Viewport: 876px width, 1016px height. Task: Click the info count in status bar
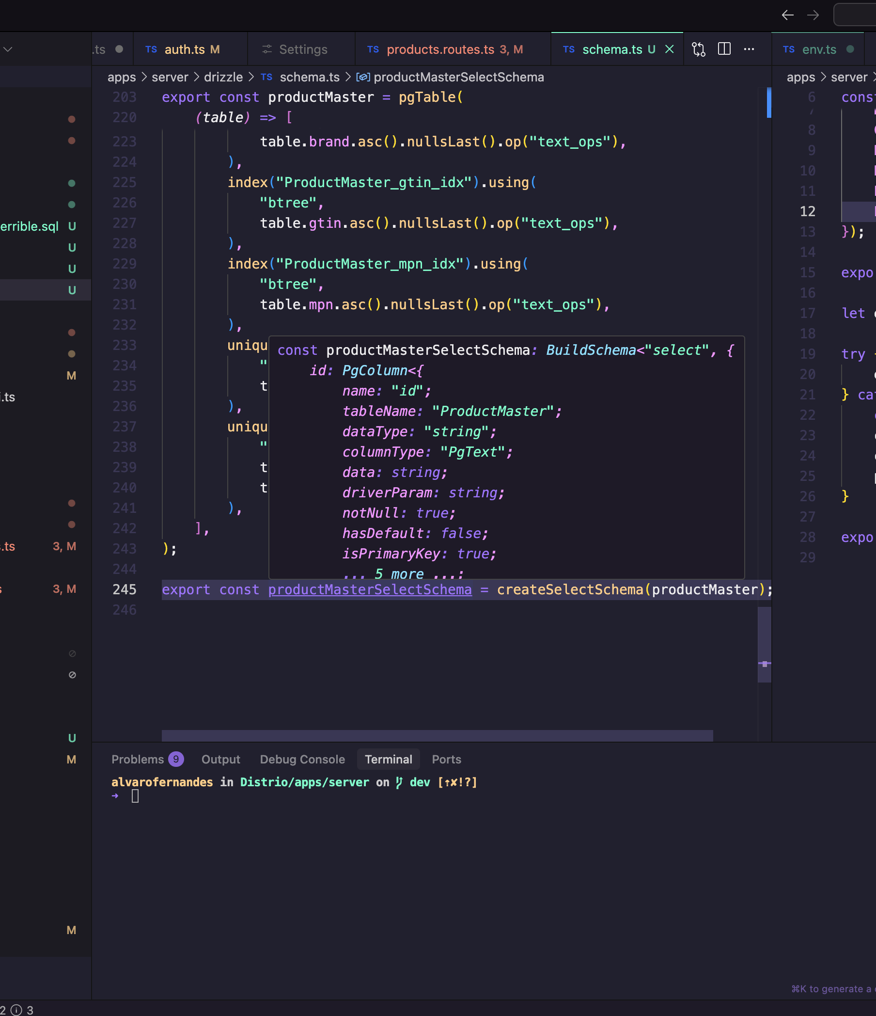(x=23, y=1010)
